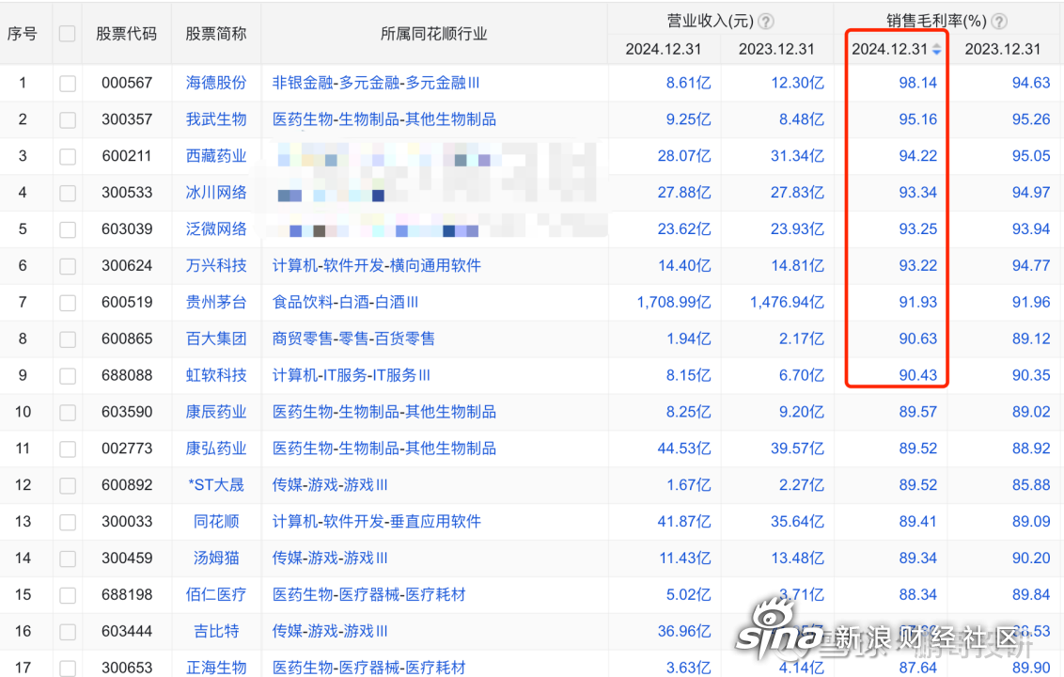Open stock link 泛微网络

tap(216, 229)
